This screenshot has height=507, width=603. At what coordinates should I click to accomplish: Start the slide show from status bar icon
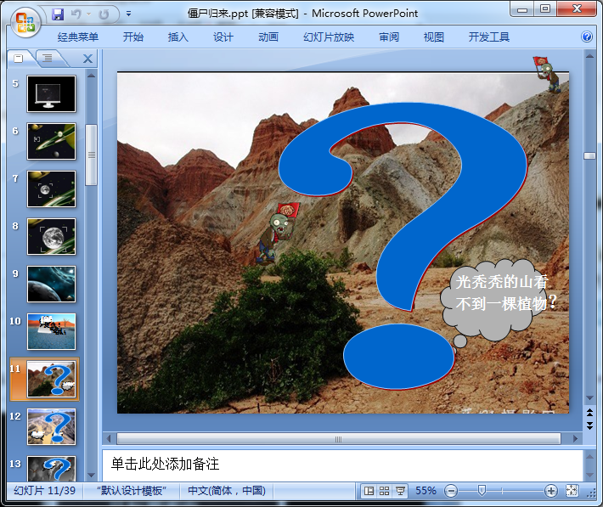400,491
